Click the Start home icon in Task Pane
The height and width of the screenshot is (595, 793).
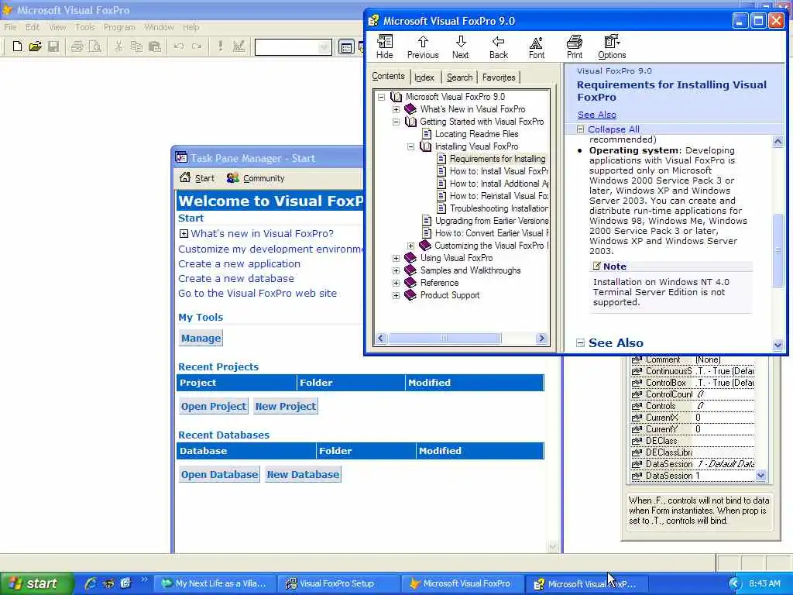[185, 177]
